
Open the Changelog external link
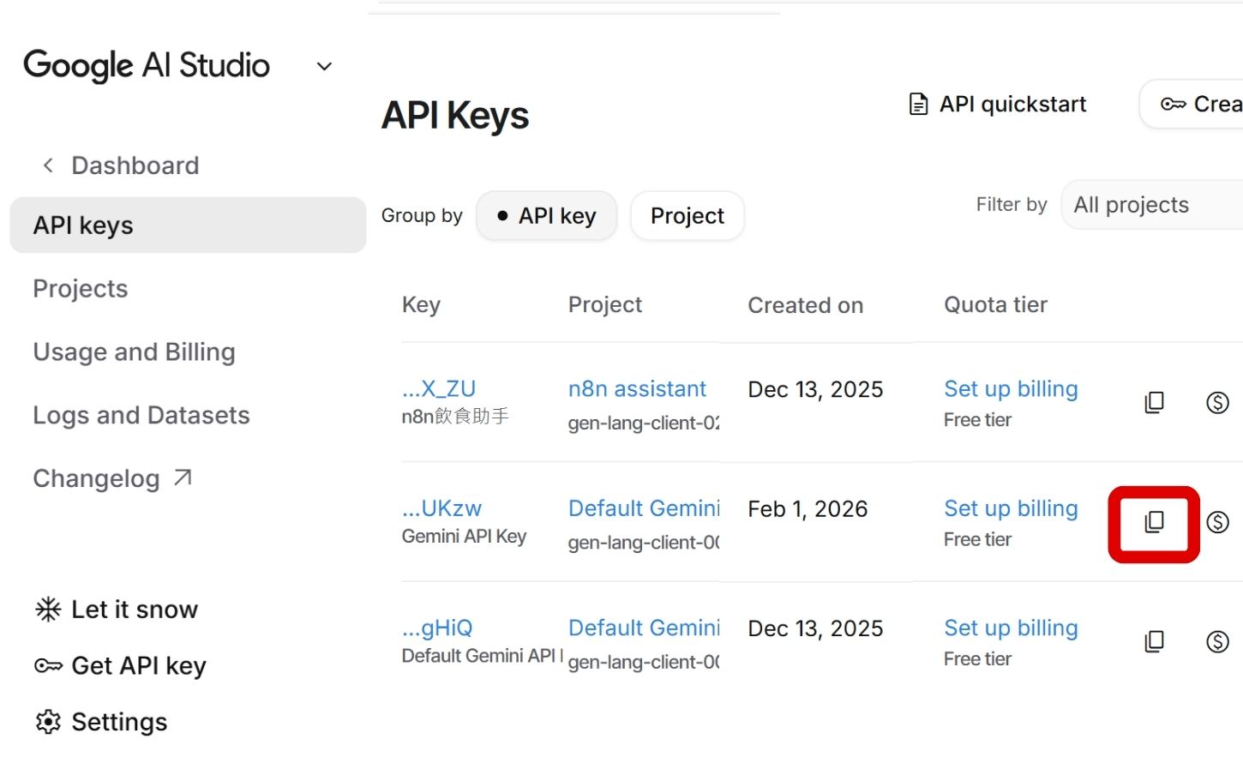coord(111,478)
